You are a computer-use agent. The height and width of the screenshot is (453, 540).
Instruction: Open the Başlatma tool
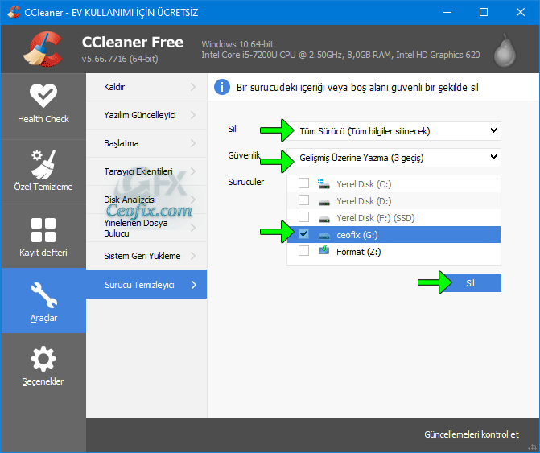click(x=146, y=143)
